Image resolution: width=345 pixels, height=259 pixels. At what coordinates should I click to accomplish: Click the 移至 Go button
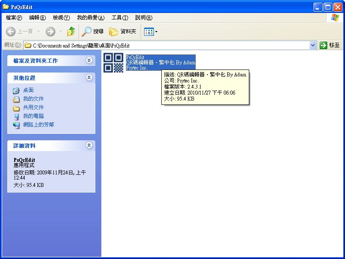click(x=329, y=45)
